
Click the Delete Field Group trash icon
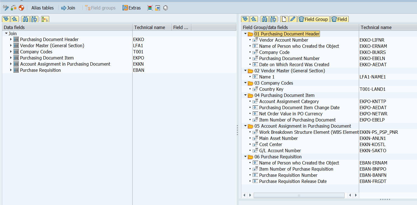click(x=313, y=19)
